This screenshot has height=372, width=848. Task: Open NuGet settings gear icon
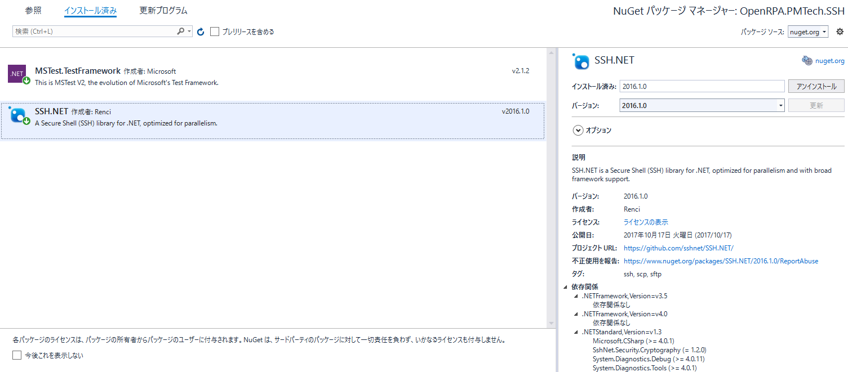(x=840, y=32)
